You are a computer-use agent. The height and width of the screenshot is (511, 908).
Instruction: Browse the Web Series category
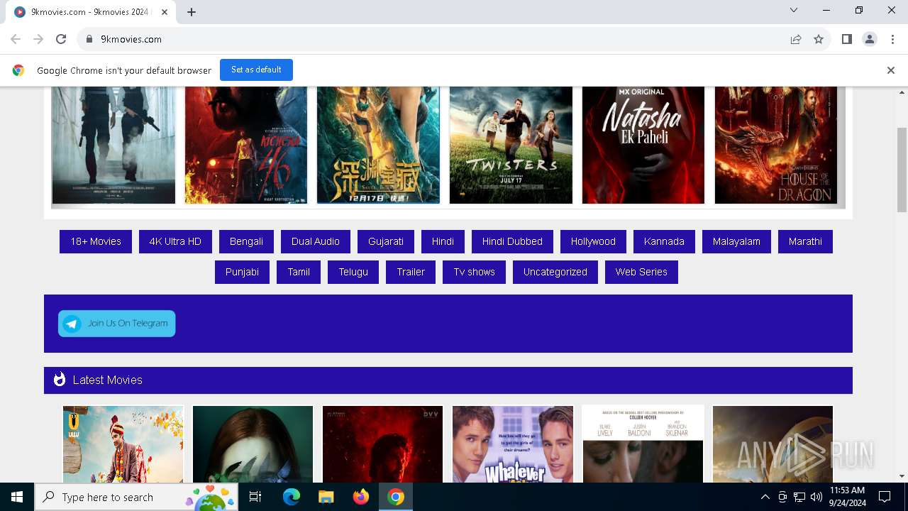pyautogui.click(x=641, y=272)
